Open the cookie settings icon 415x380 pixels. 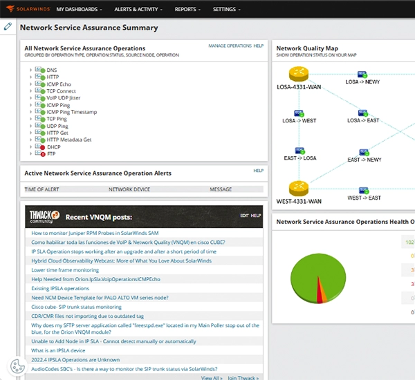coord(17,366)
